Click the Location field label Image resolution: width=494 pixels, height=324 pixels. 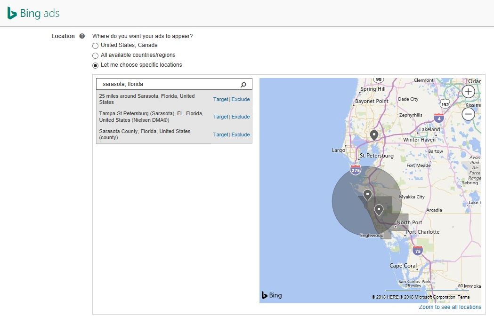[x=63, y=36]
